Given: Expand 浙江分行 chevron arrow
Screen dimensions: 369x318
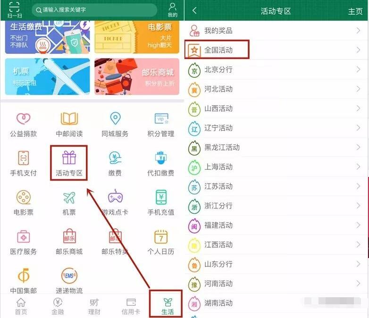Looking at the screenshot, I should pos(358,206).
